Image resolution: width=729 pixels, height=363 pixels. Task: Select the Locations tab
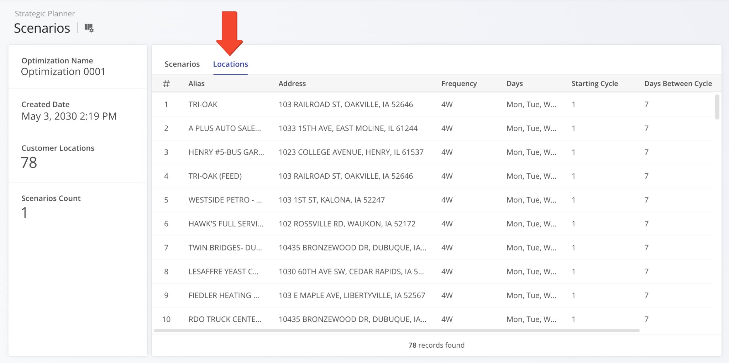point(230,64)
